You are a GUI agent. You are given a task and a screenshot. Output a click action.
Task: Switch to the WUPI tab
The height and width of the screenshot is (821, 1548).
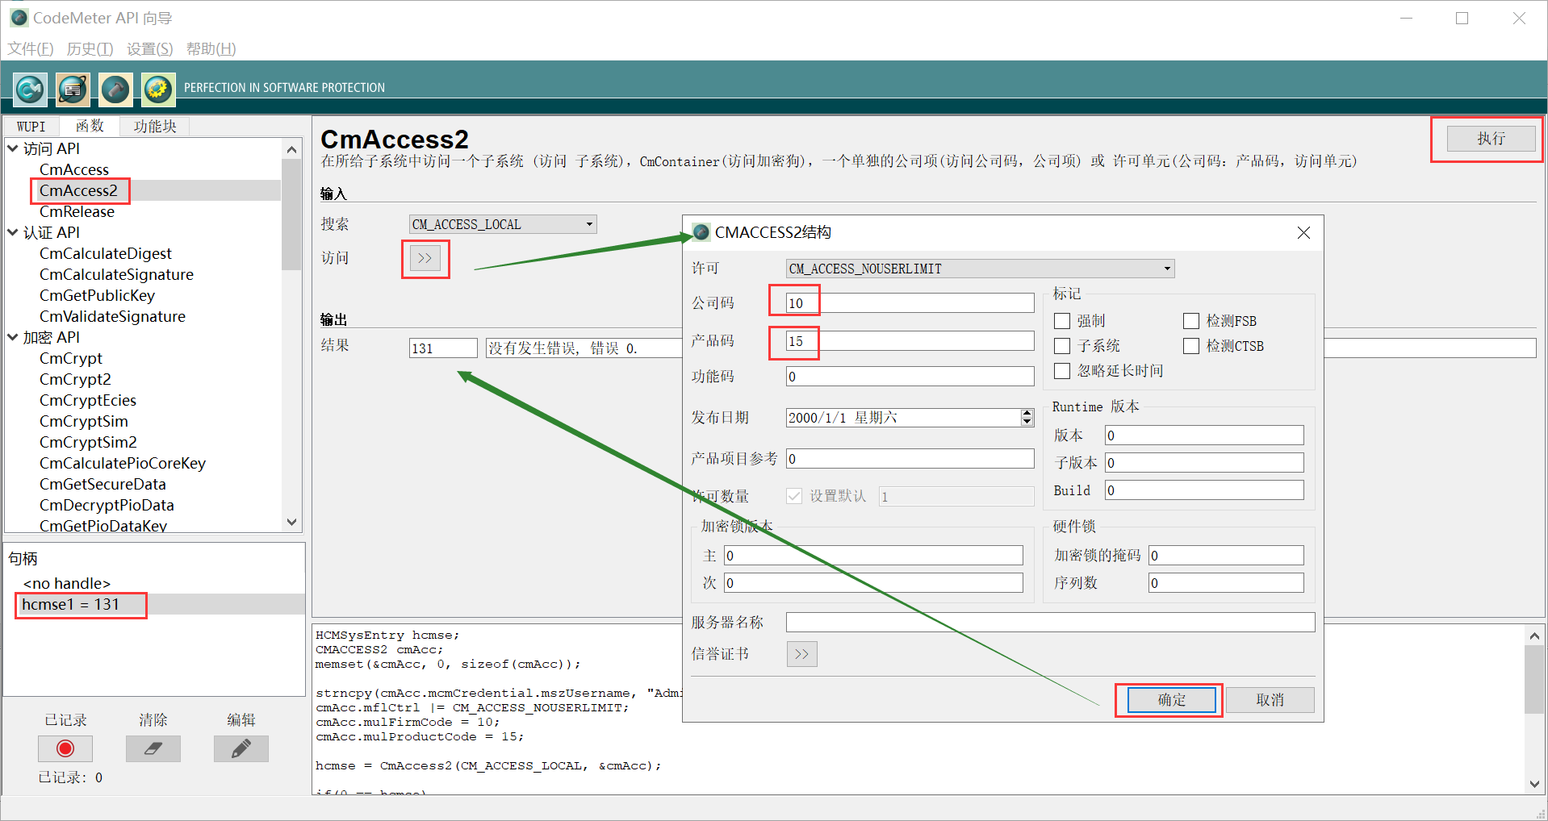(31, 127)
